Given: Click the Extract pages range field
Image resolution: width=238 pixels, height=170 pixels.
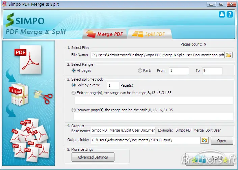Looking at the screenshot, I should pyautogui.click(x=154, y=101).
